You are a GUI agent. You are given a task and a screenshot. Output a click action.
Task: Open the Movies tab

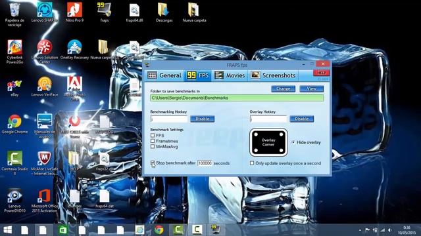(x=230, y=75)
